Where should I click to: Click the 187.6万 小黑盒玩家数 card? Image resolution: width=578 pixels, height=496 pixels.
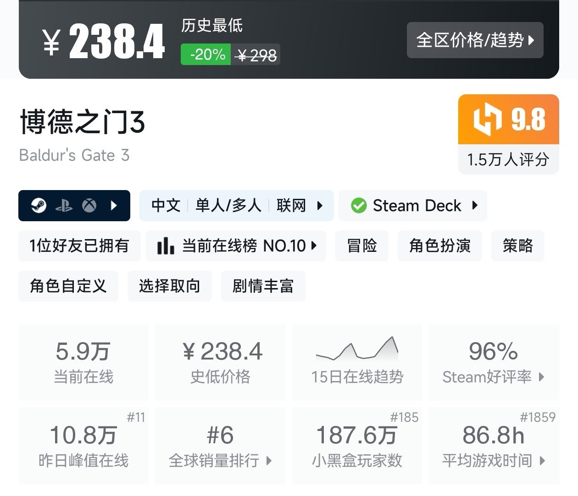pos(357,446)
